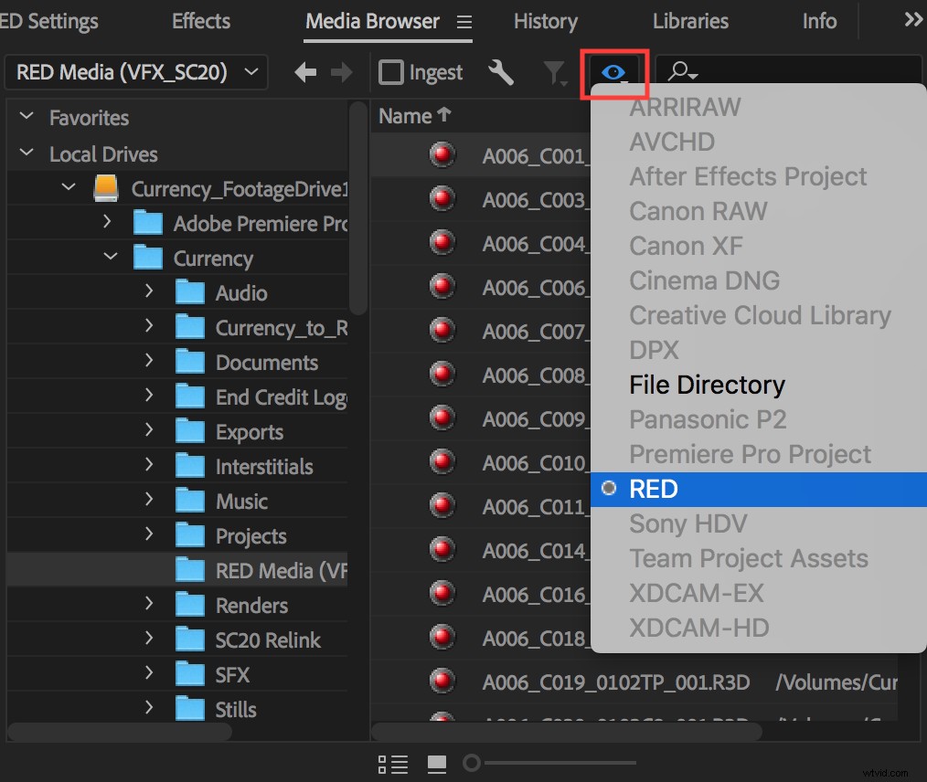Screen dimensions: 927x782
Task: Choose ARRIRAW from the file type list
Action: 685,107
